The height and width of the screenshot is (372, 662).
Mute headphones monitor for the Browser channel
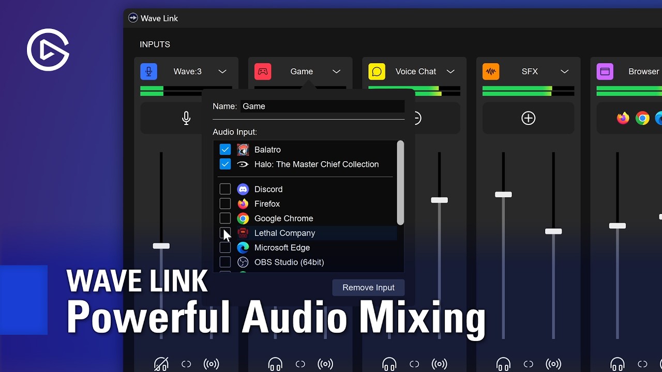coord(618,364)
